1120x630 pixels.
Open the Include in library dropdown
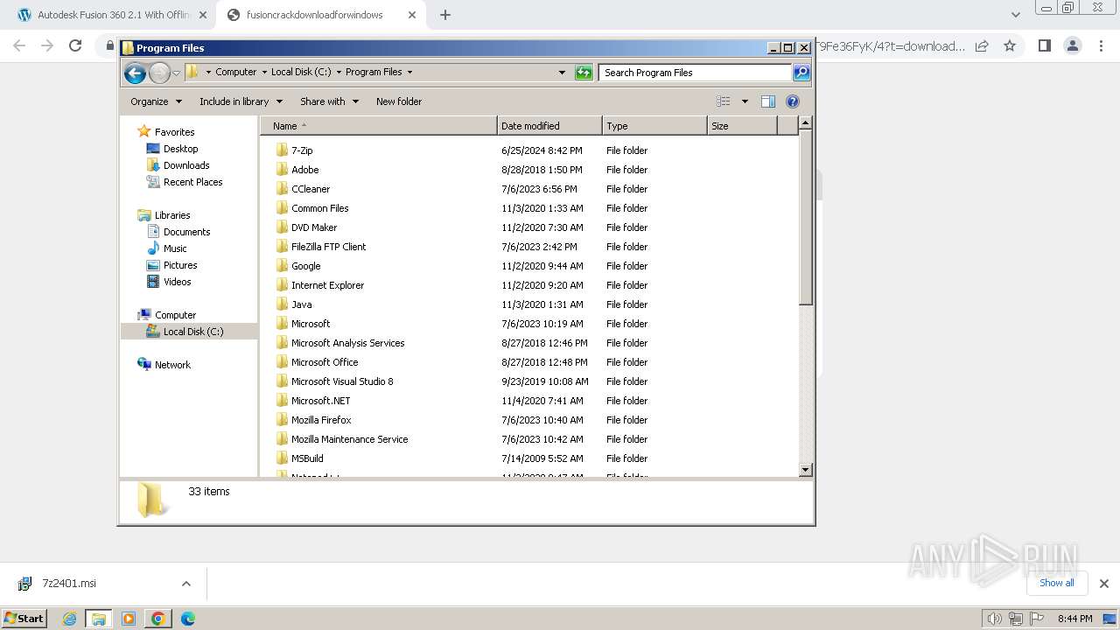[x=241, y=101]
